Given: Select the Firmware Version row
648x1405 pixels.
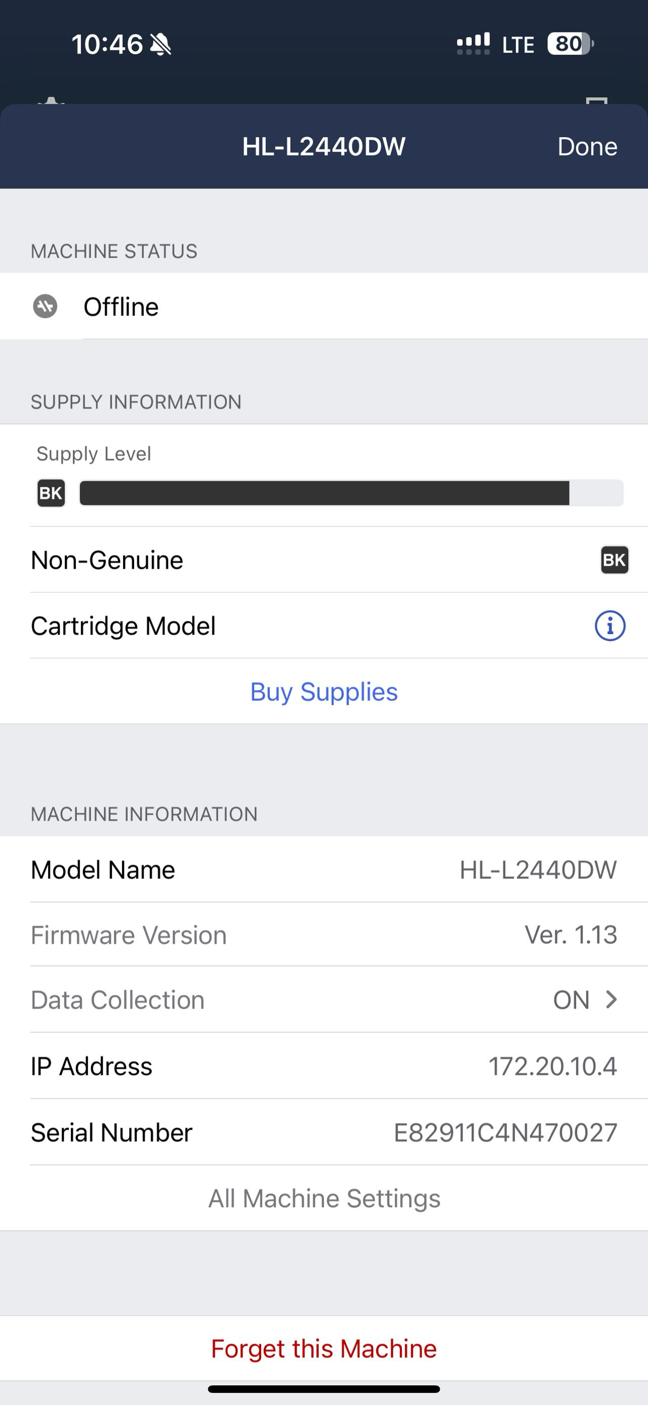Looking at the screenshot, I should [323, 935].
